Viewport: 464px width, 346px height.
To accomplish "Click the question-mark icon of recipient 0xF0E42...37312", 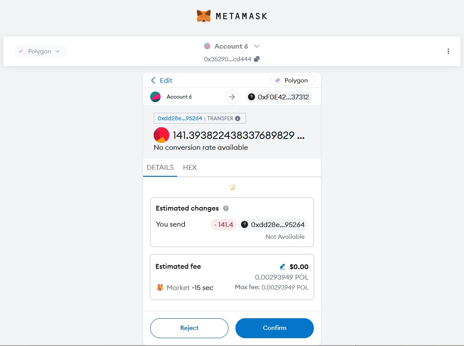I will pos(252,97).
